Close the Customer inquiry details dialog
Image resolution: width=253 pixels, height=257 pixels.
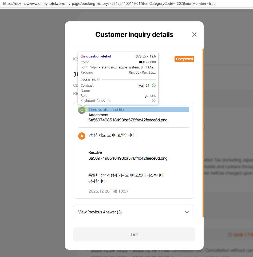coord(194,34)
